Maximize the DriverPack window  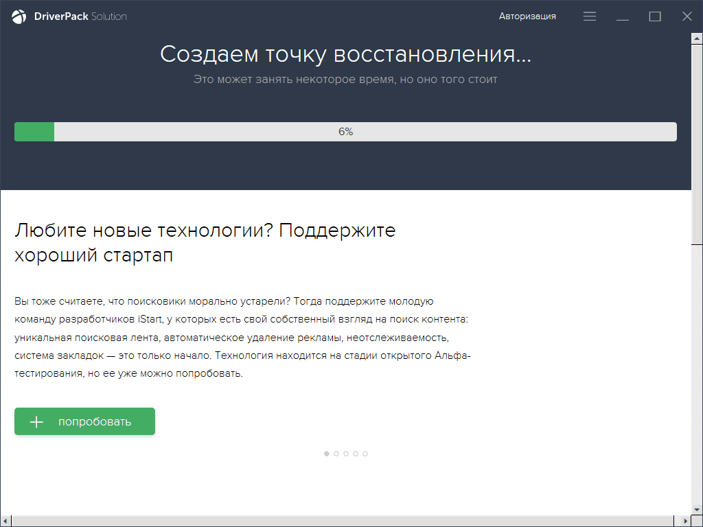pos(655,16)
